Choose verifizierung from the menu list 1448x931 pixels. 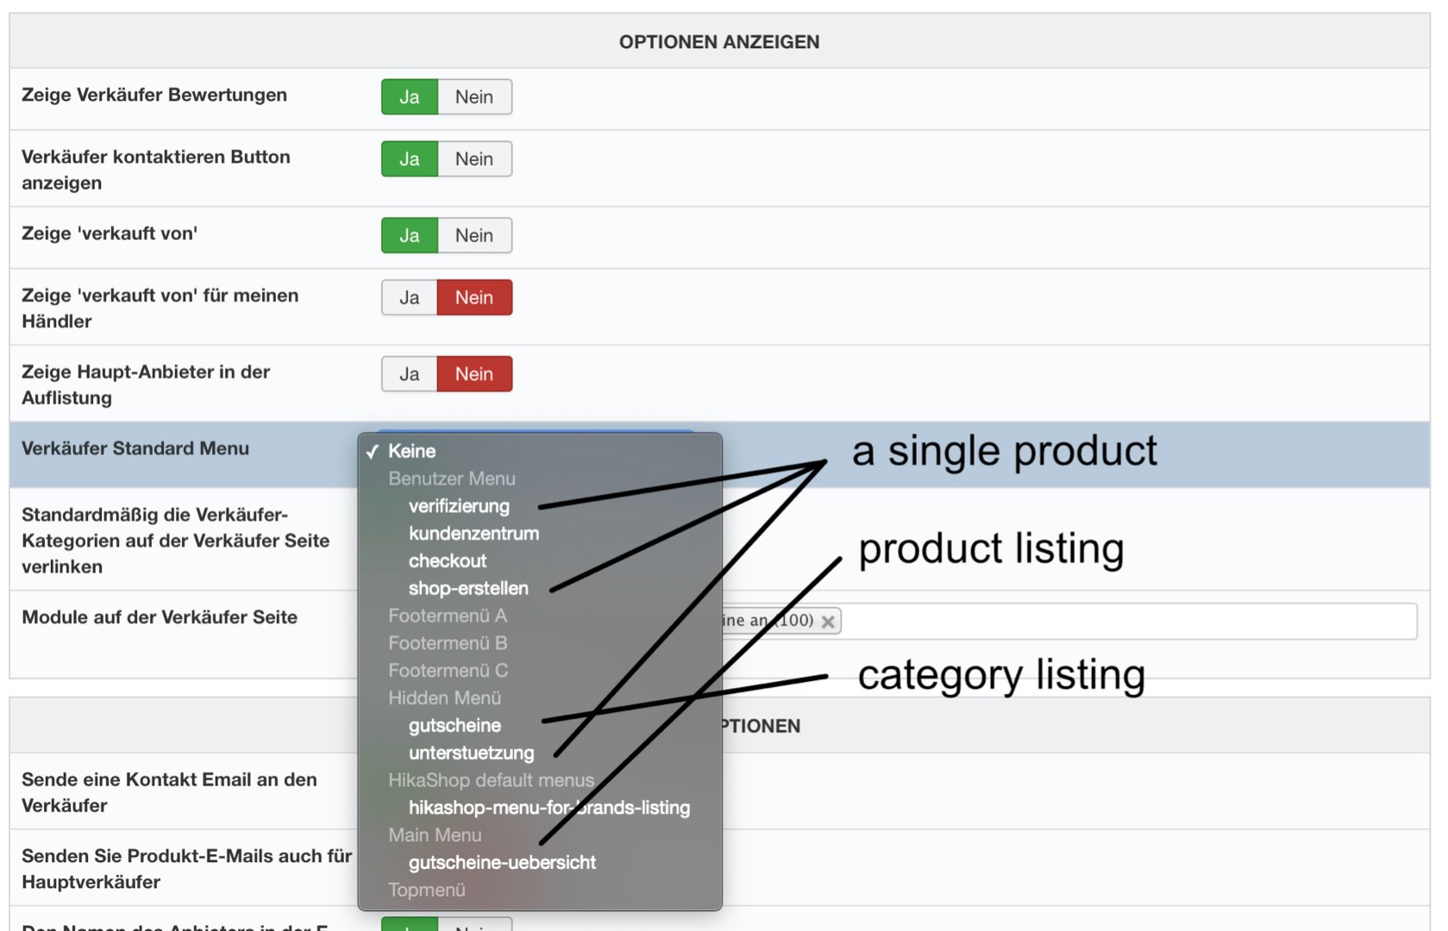click(459, 506)
